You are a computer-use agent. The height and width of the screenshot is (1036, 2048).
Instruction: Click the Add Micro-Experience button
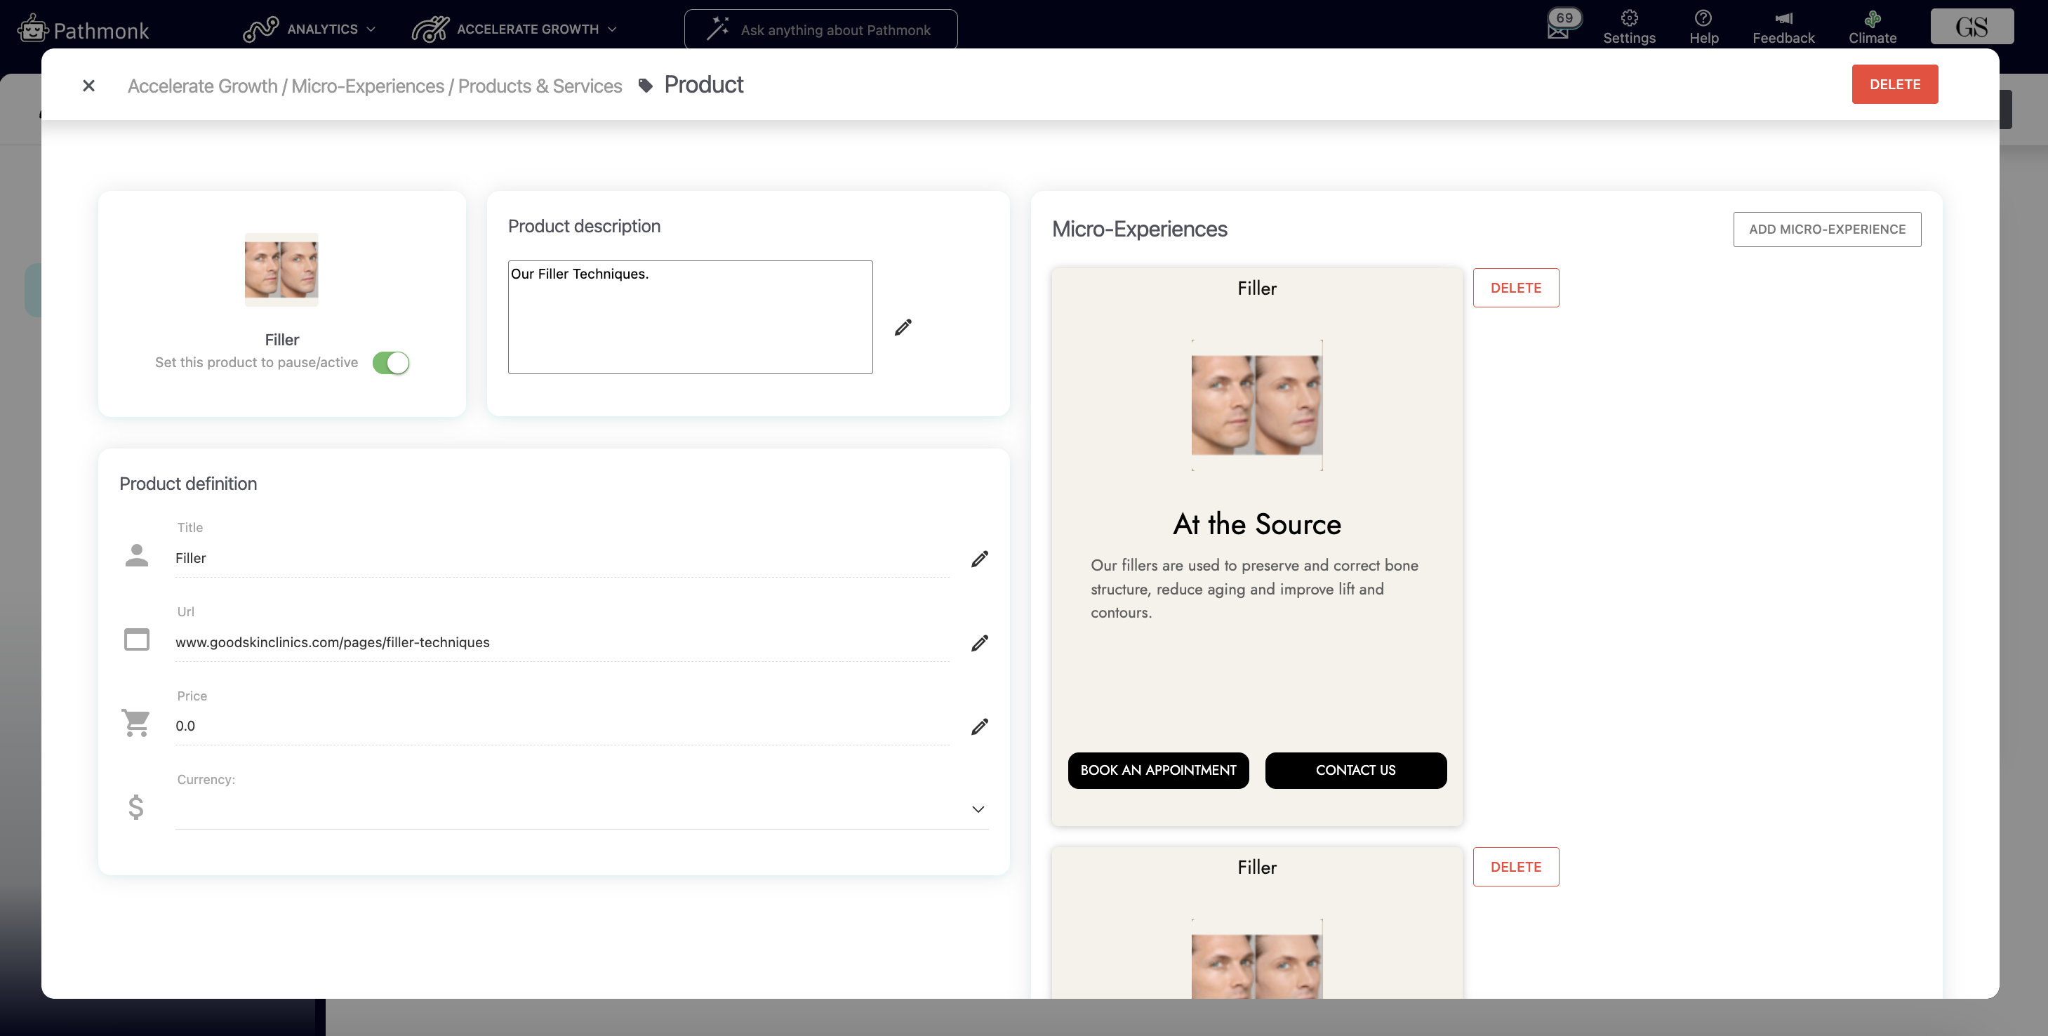pos(1826,229)
